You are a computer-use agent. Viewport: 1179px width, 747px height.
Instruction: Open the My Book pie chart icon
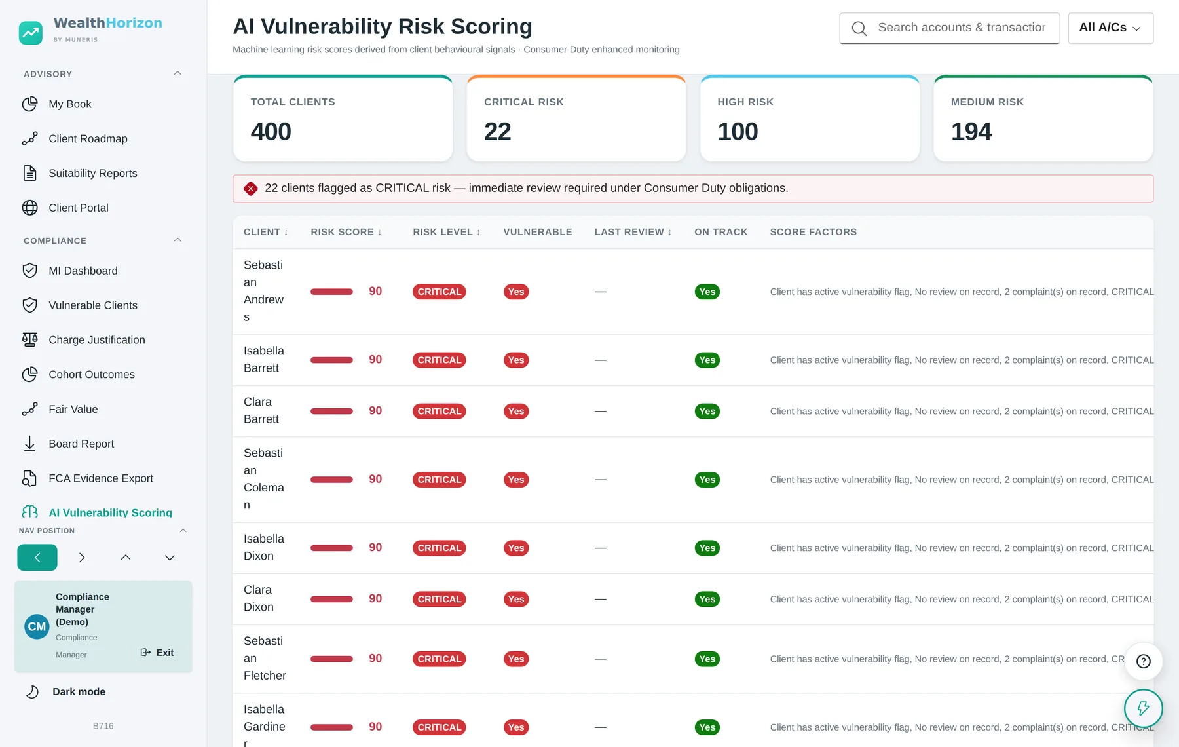tap(30, 104)
